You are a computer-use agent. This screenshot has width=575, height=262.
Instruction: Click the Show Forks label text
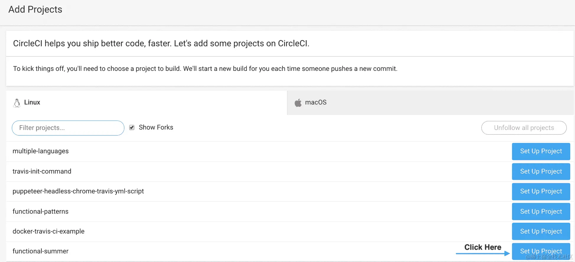(156, 127)
